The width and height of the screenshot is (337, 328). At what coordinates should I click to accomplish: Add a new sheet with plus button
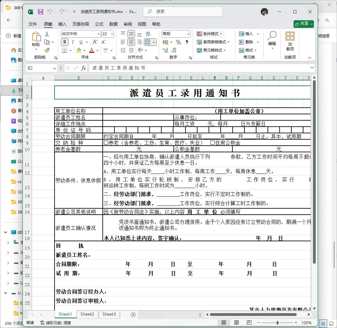pyautogui.click(x=133, y=315)
